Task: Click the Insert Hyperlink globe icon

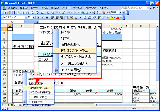Action: click(83, 13)
